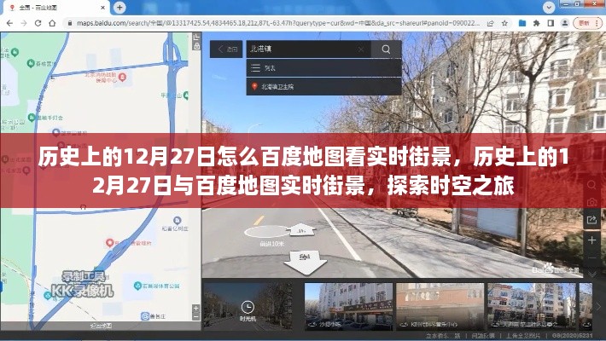Screen dimensions: 606x341
Task: Clear the street view search text
Action: [361, 49]
